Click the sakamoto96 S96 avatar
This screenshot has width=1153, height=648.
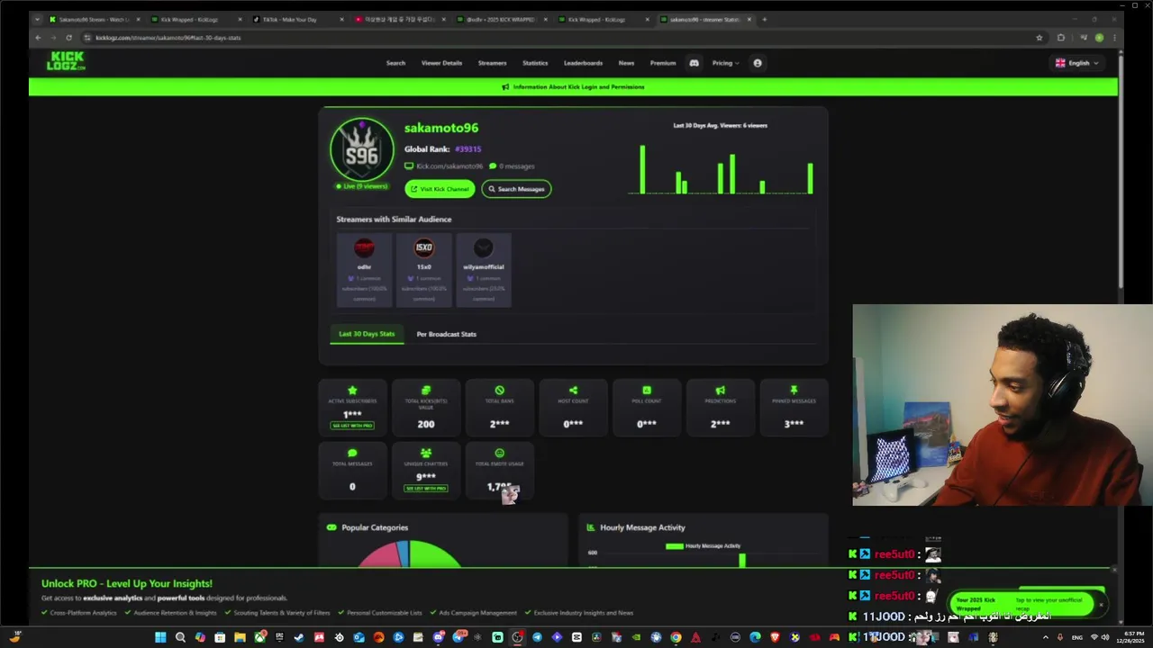[x=362, y=149]
